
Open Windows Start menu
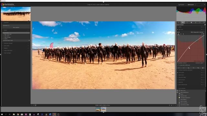coord(2,114)
